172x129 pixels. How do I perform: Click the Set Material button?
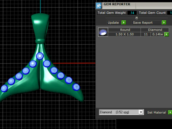click(157, 113)
